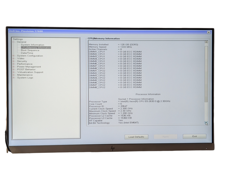Select Power Management label

click(x=29, y=67)
